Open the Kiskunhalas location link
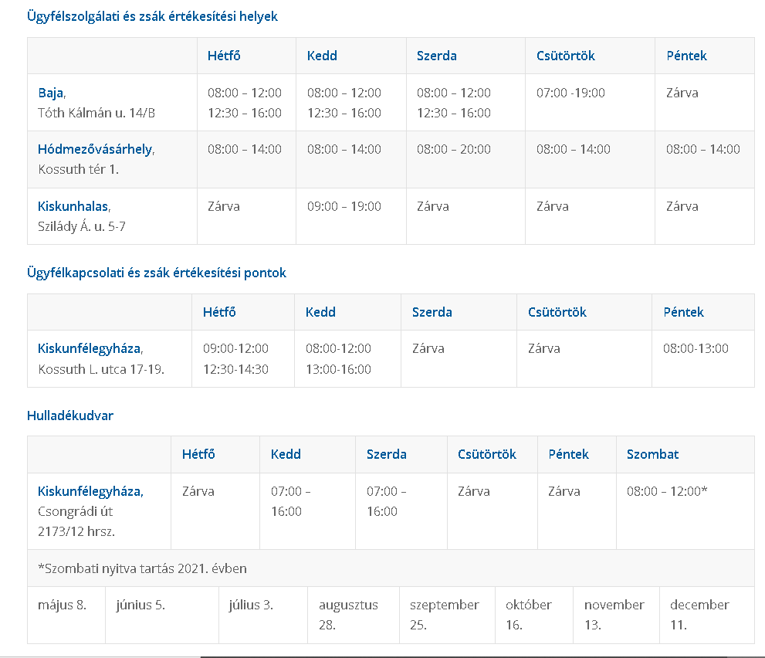Viewport: 765px width, 658px height. click(73, 206)
